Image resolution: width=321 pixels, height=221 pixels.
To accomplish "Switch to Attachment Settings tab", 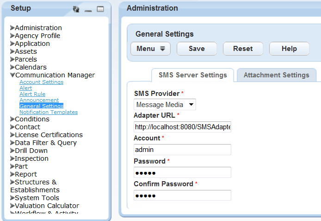I will (276, 75).
